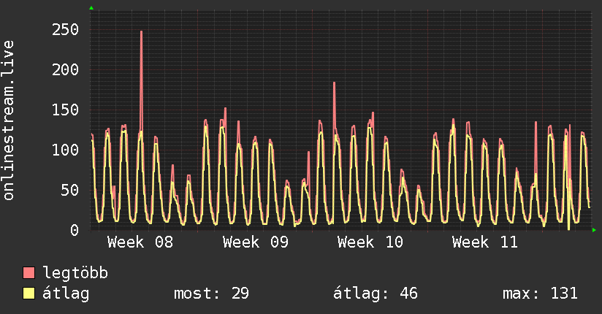Click the Week 10 axis label
The height and width of the screenshot is (314, 602).
(x=370, y=242)
